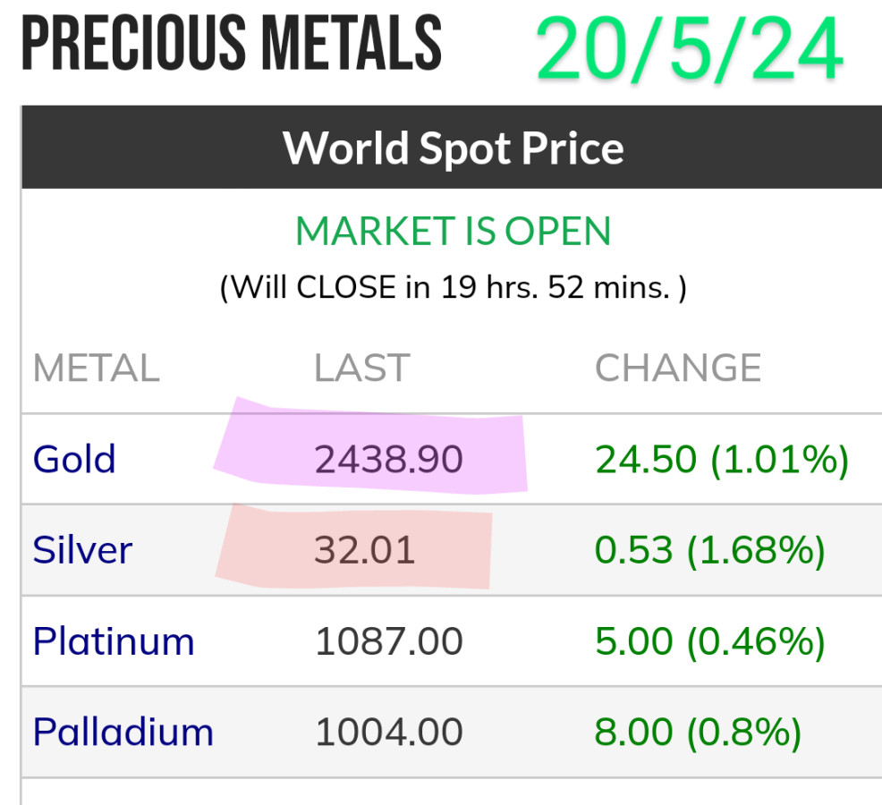Click the MARKET IS OPEN status text
The image size is (882, 805).
tap(454, 232)
